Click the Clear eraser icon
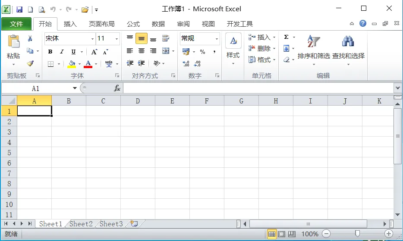Screen dimensions: 403x241 (287, 59)
